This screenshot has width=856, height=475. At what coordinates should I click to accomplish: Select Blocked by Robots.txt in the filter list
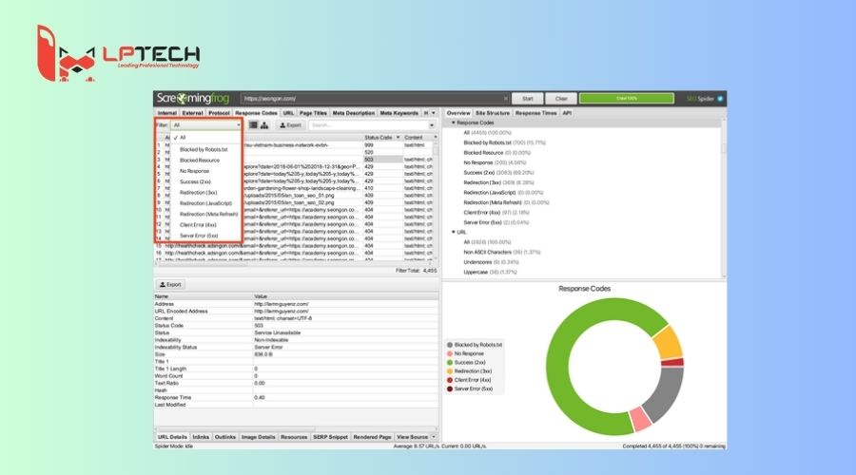point(204,149)
